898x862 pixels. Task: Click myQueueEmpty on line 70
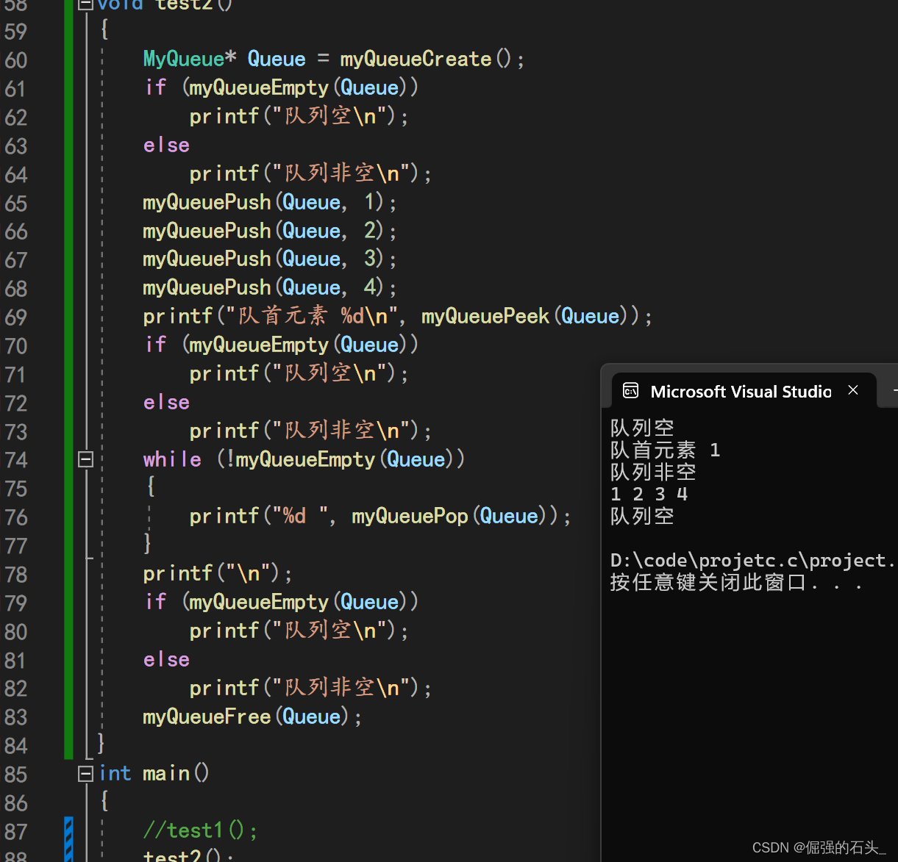pos(259,345)
